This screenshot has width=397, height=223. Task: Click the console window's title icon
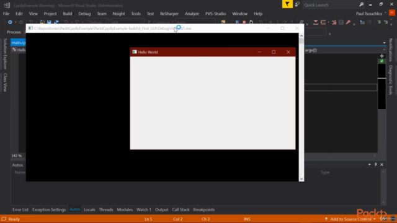click(x=30, y=28)
